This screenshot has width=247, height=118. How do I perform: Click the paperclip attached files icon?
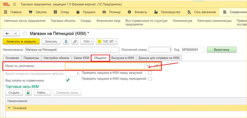(75, 42)
